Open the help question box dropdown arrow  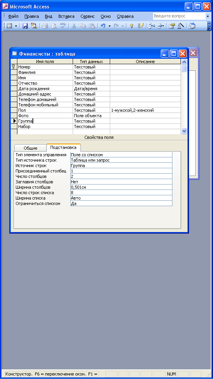208,16
